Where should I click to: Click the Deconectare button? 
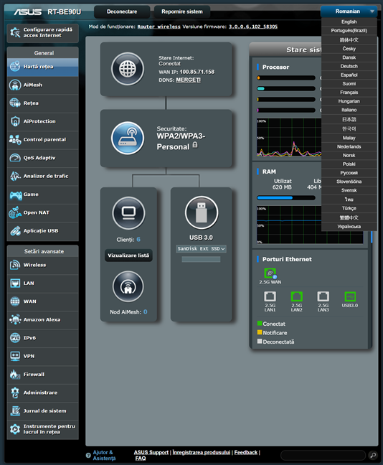(122, 12)
